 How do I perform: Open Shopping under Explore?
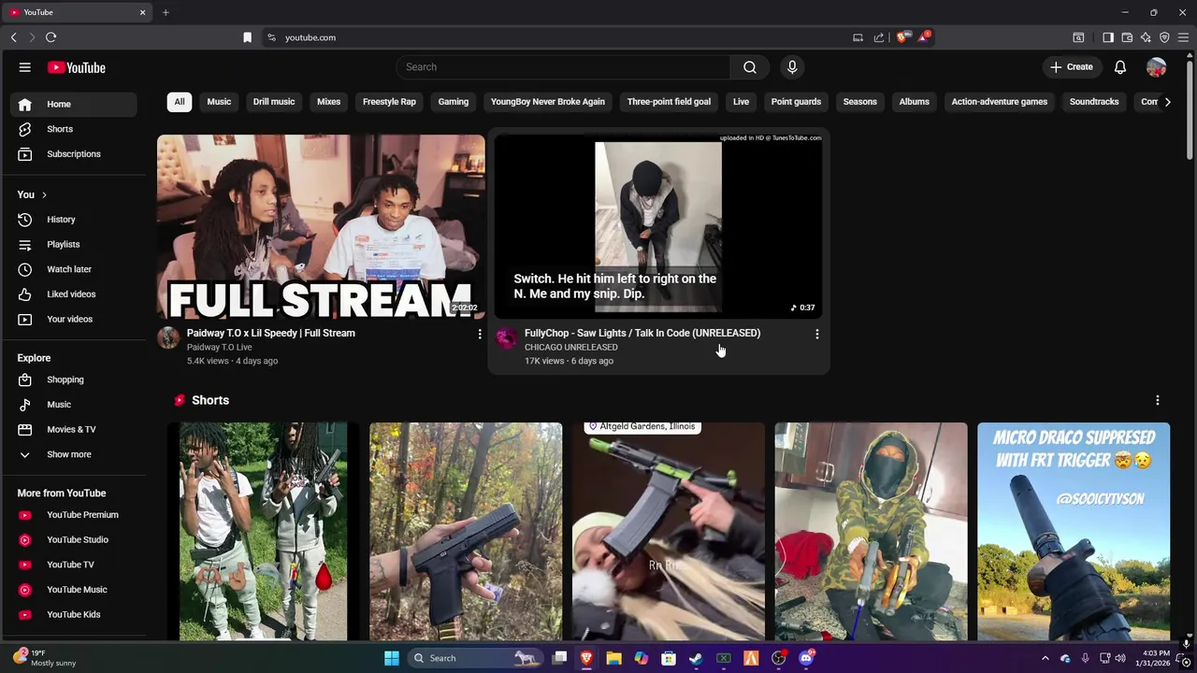74,379
